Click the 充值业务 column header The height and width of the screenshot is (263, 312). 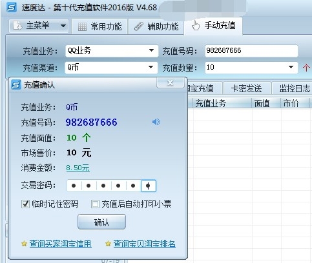(x=223, y=103)
